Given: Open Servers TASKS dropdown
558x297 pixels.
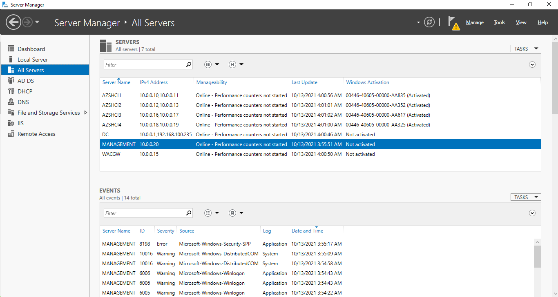Looking at the screenshot, I should point(526,49).
